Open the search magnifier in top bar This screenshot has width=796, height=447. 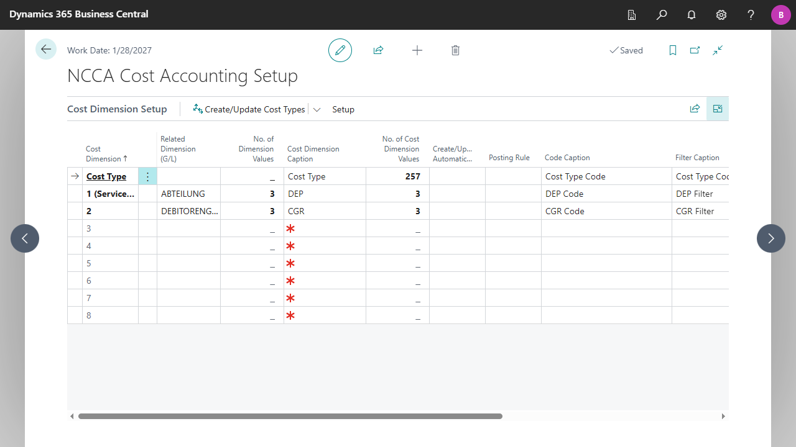point(662,15)
